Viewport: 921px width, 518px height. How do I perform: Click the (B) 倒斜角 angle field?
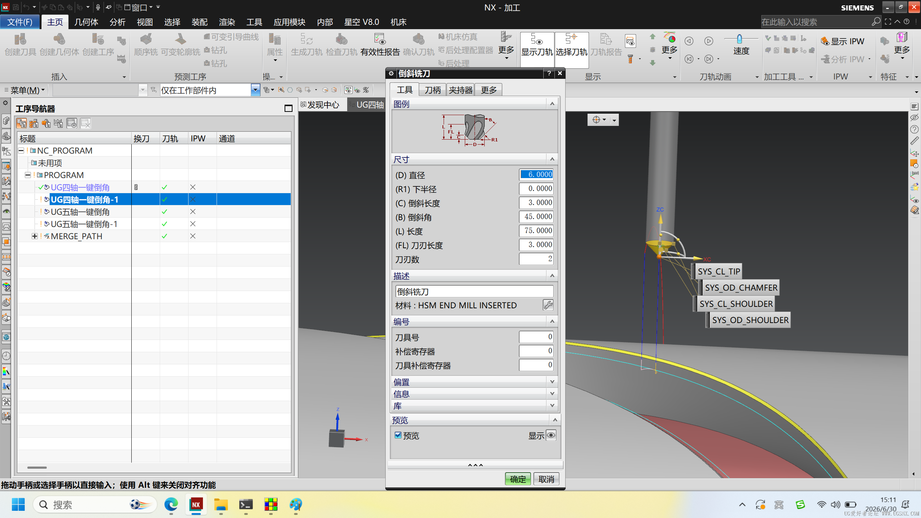click(x=536, y=217)
